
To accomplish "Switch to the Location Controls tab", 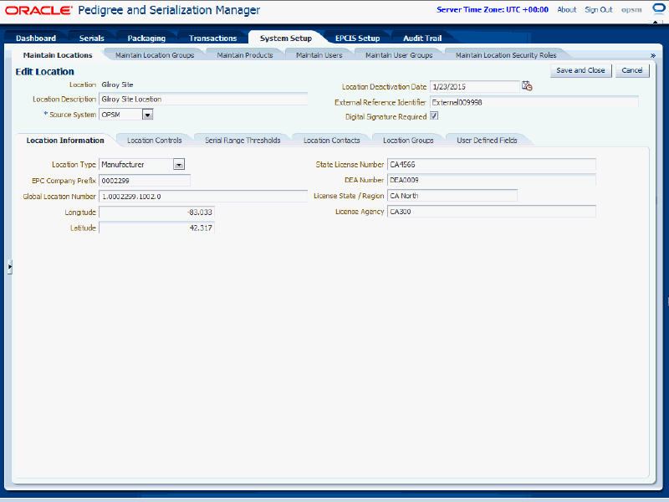I will pyautogui.click(x=155, y=140).
